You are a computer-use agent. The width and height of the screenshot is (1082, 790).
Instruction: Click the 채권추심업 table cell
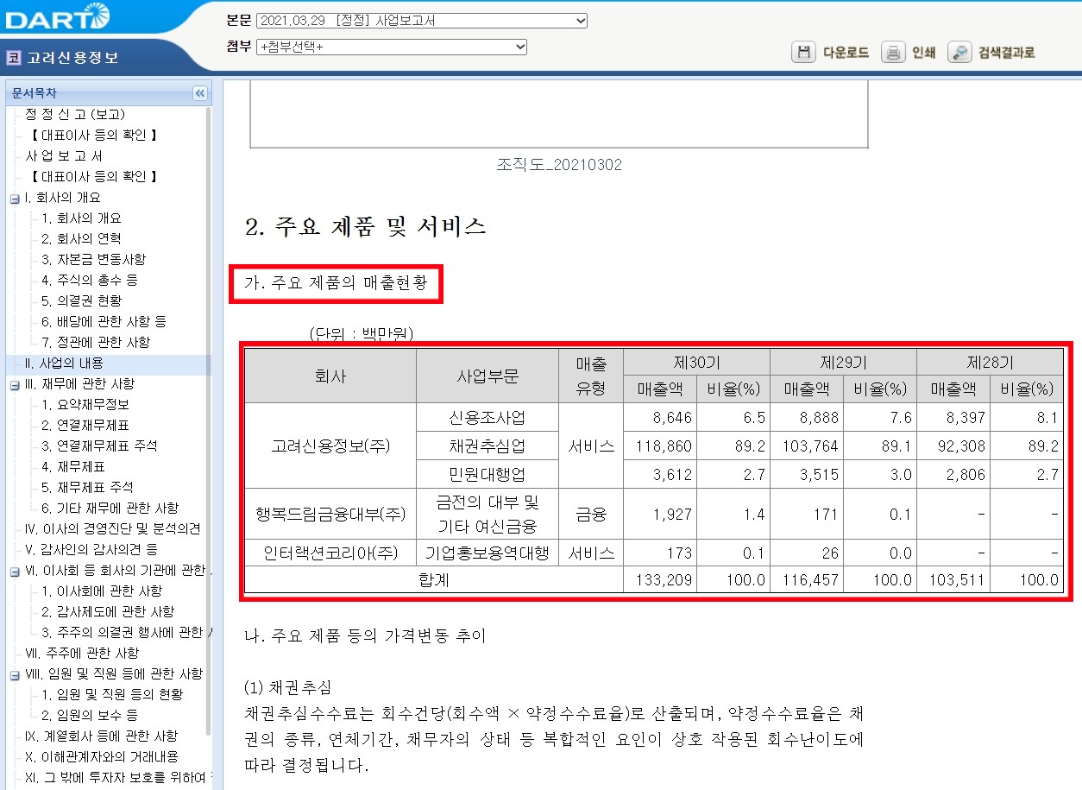point(488,446)
